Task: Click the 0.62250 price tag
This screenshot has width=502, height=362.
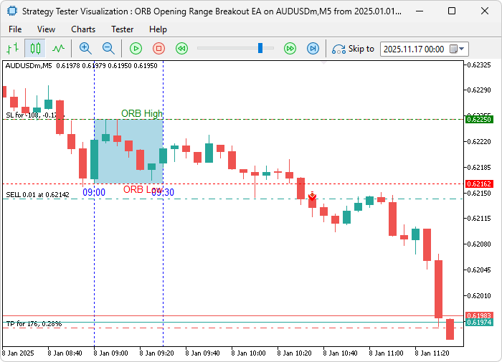Action: [x=479, y=120]
